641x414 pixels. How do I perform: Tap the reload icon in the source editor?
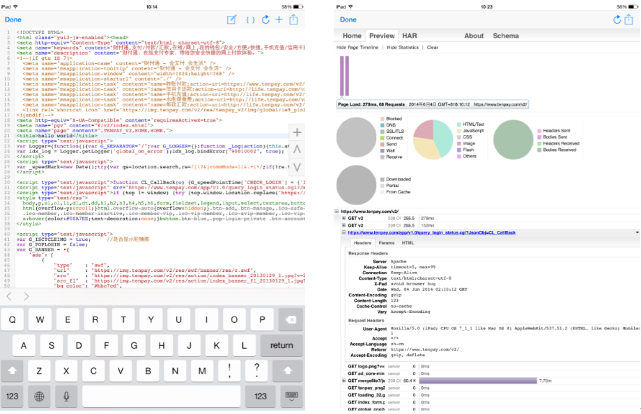(265, 19)
